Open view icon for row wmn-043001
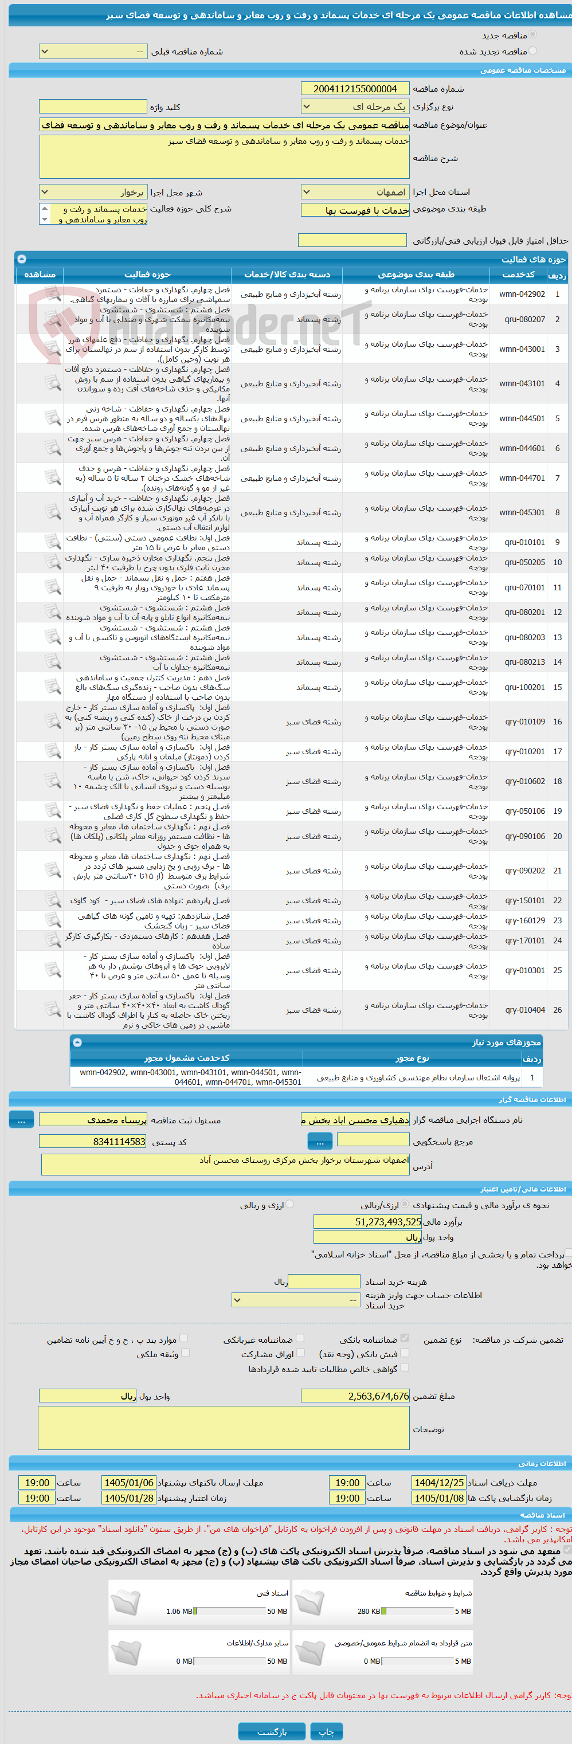 point(53,348)
